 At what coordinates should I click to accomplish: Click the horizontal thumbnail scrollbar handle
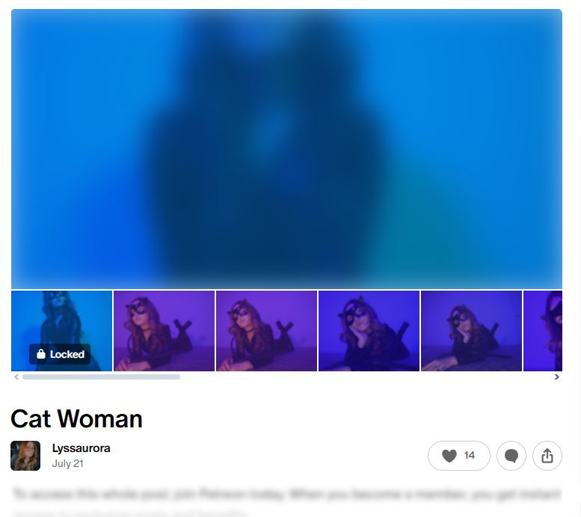tap(101, 377)
